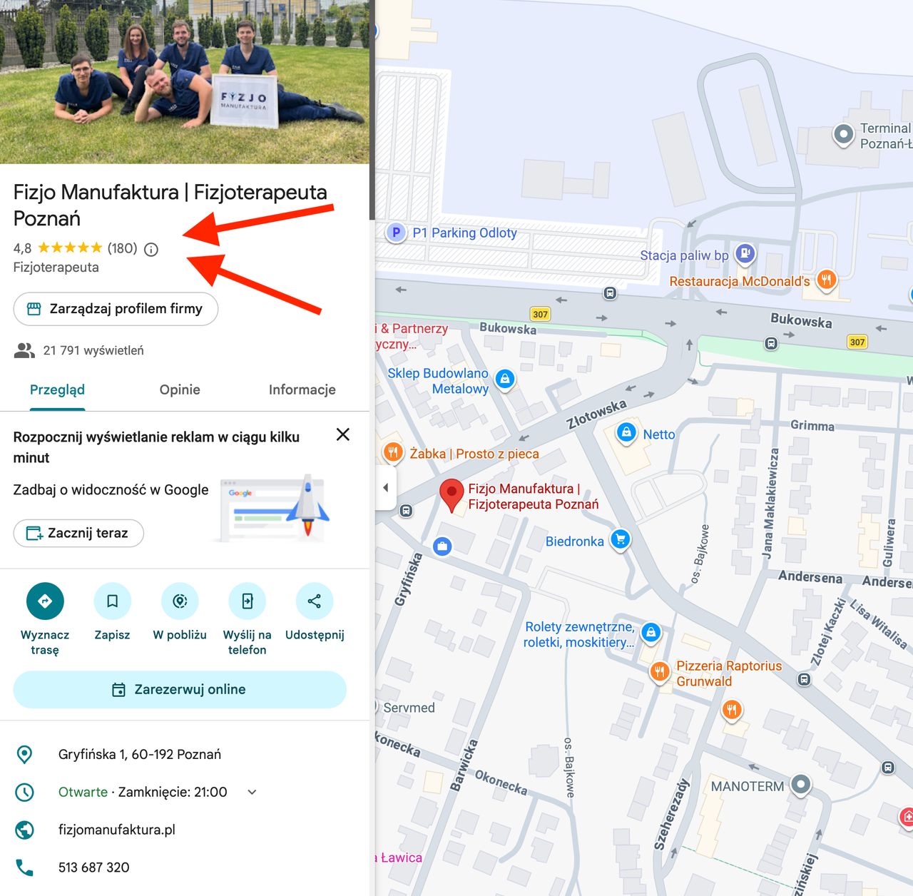Click the Zacznij teraz button

(x=78, y=533)
